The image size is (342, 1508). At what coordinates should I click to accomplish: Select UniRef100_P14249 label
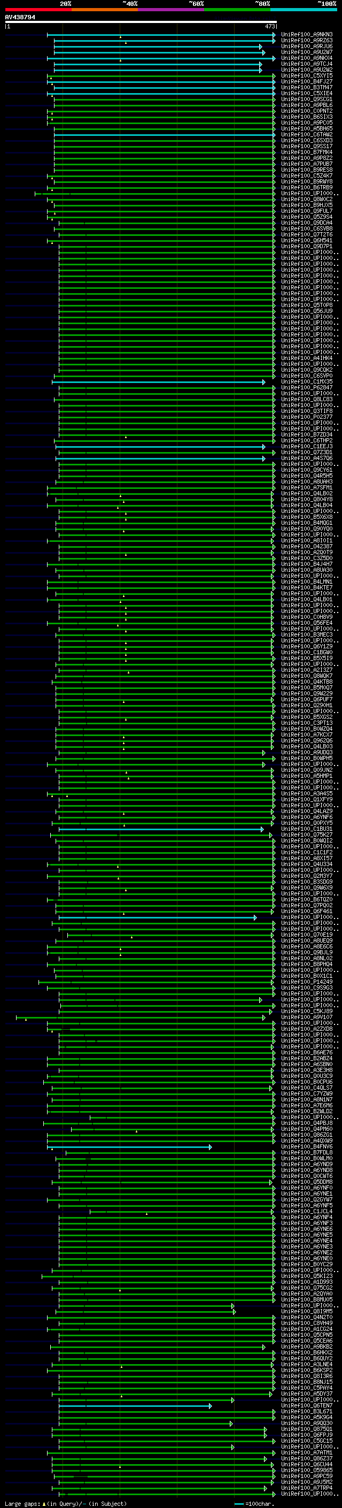click(307, 982)
